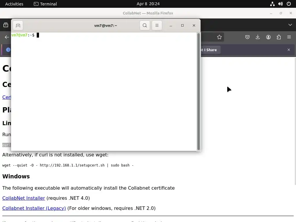Open the Terminal app menu in top bar
Screen dimensions: 296x222
45,4
